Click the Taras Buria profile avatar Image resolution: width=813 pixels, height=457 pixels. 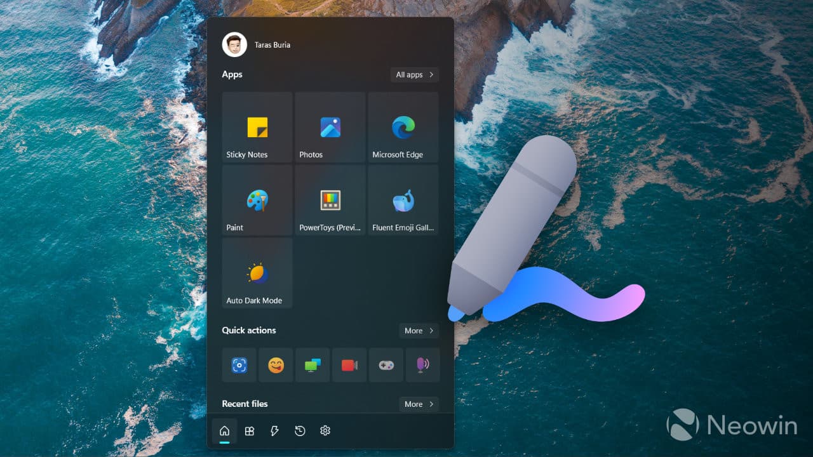[x=234, y=44]
